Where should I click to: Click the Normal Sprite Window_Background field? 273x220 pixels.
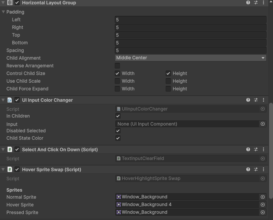coord(187,197)
